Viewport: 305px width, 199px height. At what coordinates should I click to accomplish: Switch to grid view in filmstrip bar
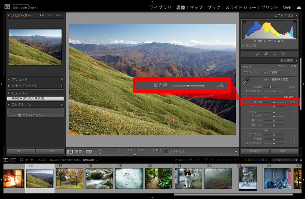(x=22, y=160)
